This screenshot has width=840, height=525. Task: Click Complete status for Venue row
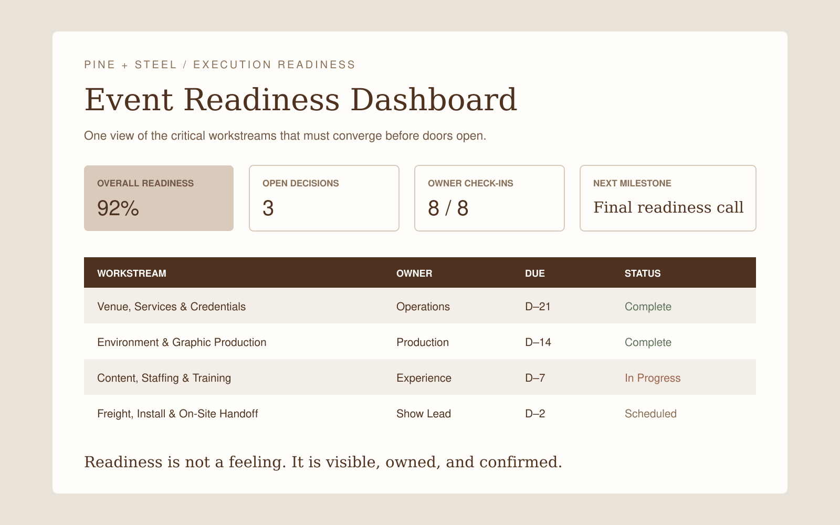pyautogui.click(x=648, y=307)
